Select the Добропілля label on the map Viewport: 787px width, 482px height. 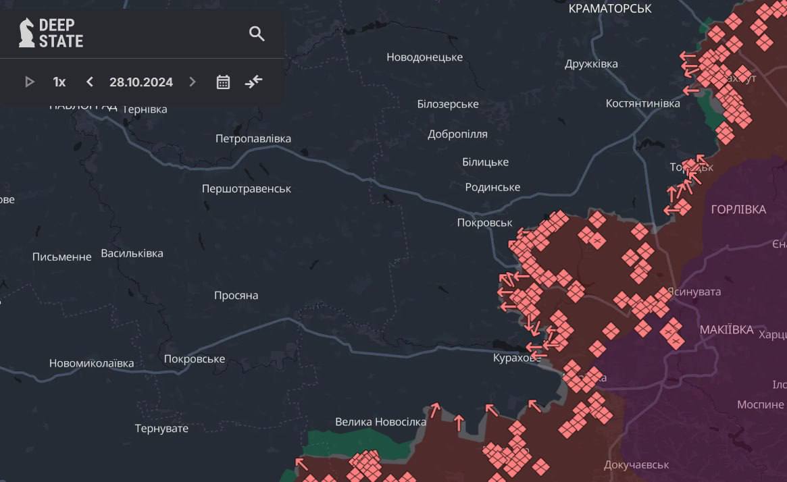pos(457,134)
